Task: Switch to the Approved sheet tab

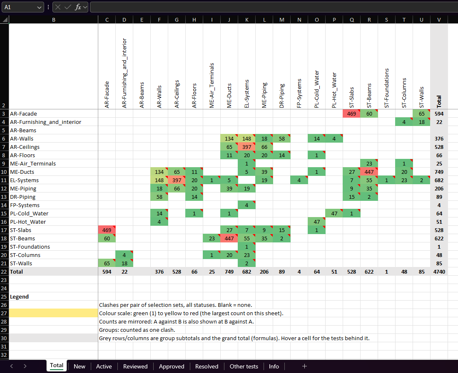Action: [172, 366]
